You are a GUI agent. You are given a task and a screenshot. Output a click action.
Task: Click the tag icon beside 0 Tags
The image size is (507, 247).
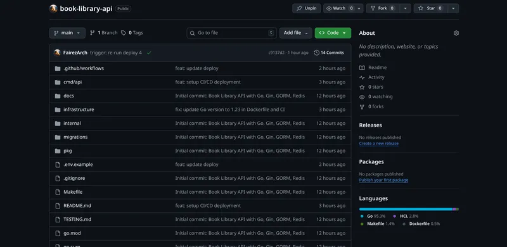pos(124,33)
